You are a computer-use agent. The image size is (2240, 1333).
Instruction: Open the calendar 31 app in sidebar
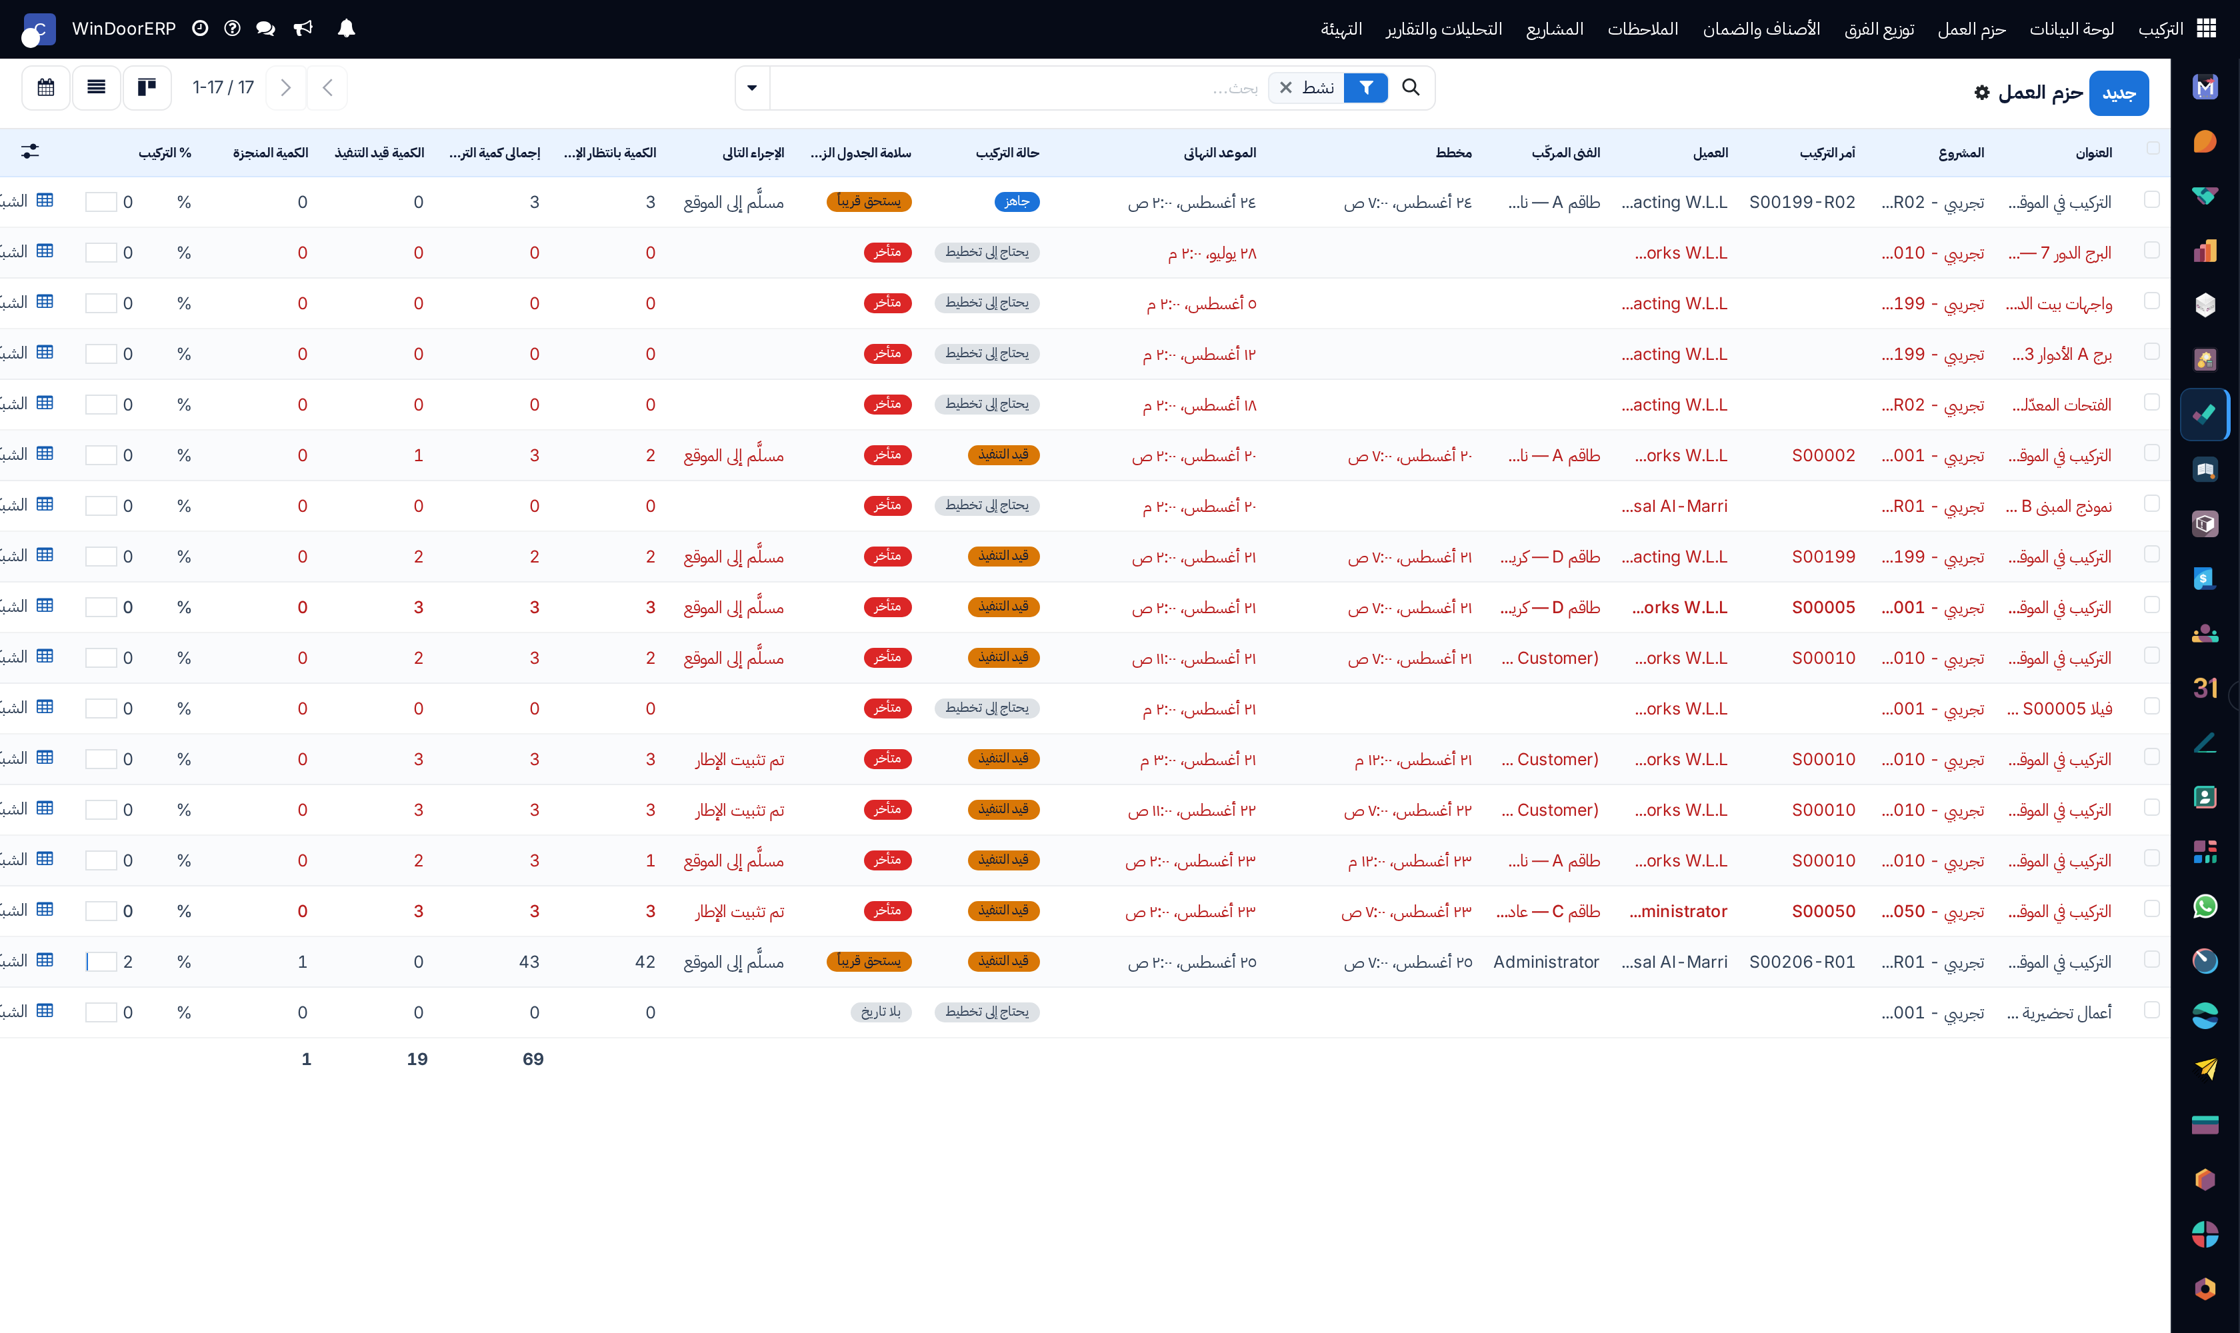[2205, 688]
